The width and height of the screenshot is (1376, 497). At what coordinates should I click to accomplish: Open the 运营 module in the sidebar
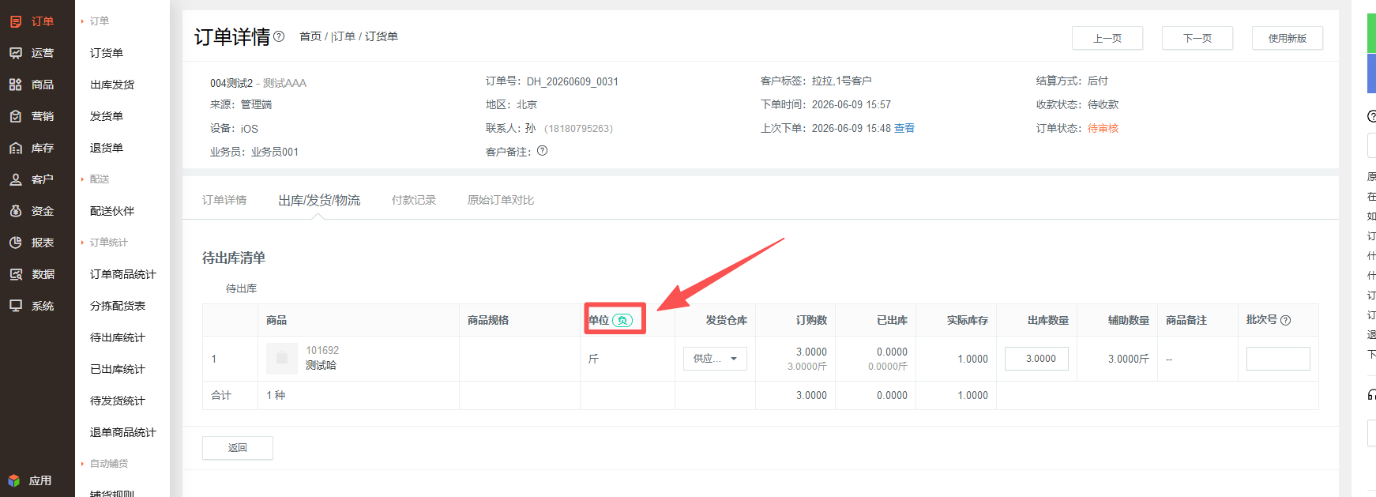(x=32, y=53)
